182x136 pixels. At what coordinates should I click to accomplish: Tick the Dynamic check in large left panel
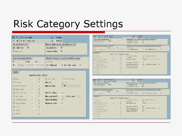click(x=14, y=82)
